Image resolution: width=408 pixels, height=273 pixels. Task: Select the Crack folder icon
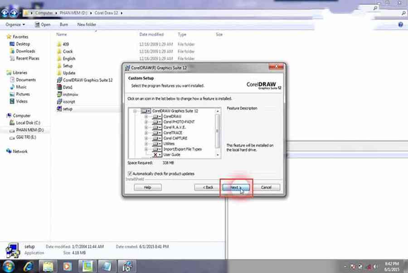click(x=59, y=51)
